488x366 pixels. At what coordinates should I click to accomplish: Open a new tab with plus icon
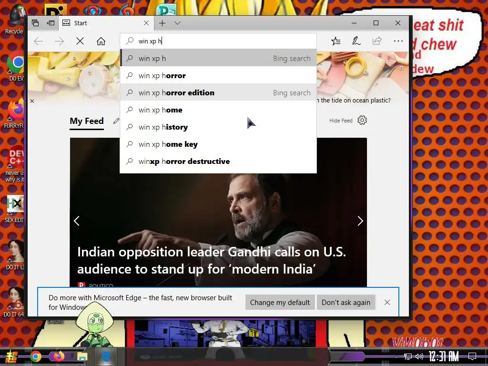click(162, 23)
